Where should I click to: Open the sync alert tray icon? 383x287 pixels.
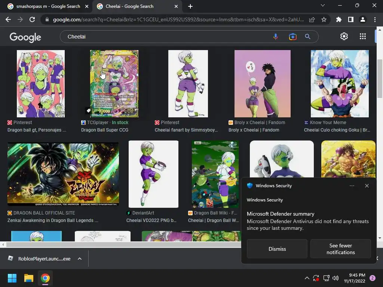316,278
